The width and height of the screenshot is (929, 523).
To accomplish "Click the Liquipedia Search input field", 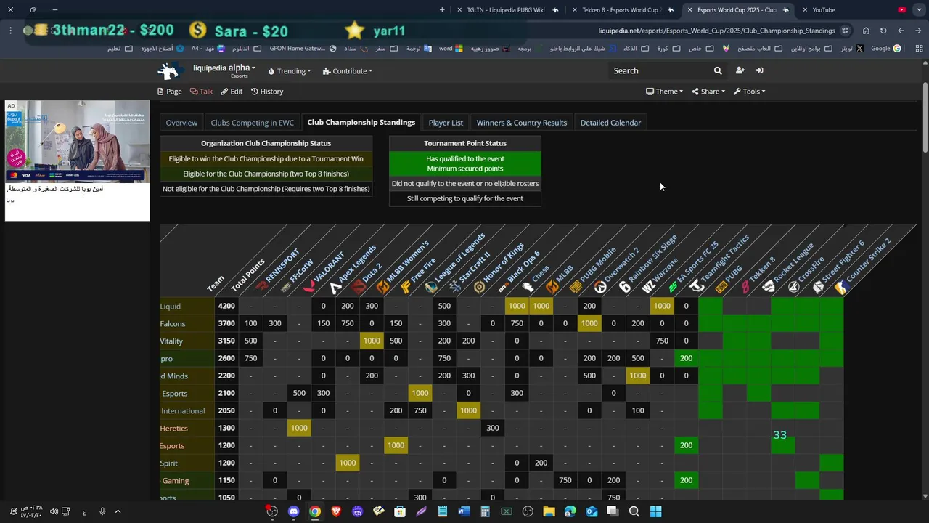I will pyautogui.click(x=659, y=70).
